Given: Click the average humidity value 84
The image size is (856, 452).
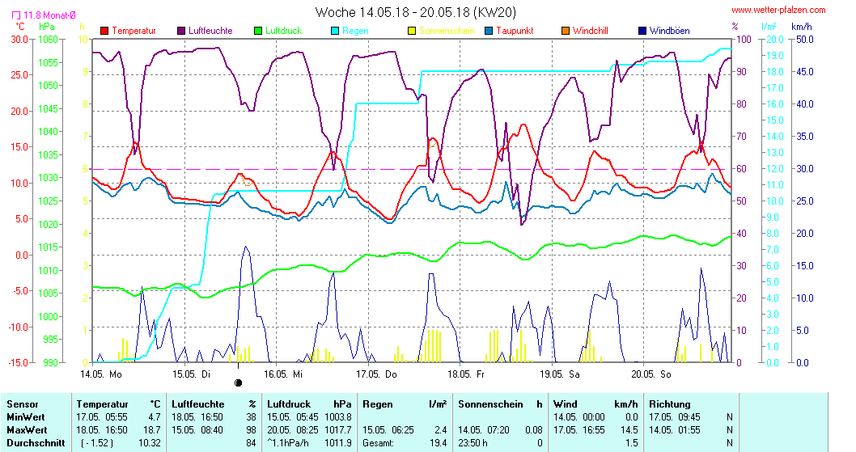Looking at the screenshot, I should coord(251,443).
